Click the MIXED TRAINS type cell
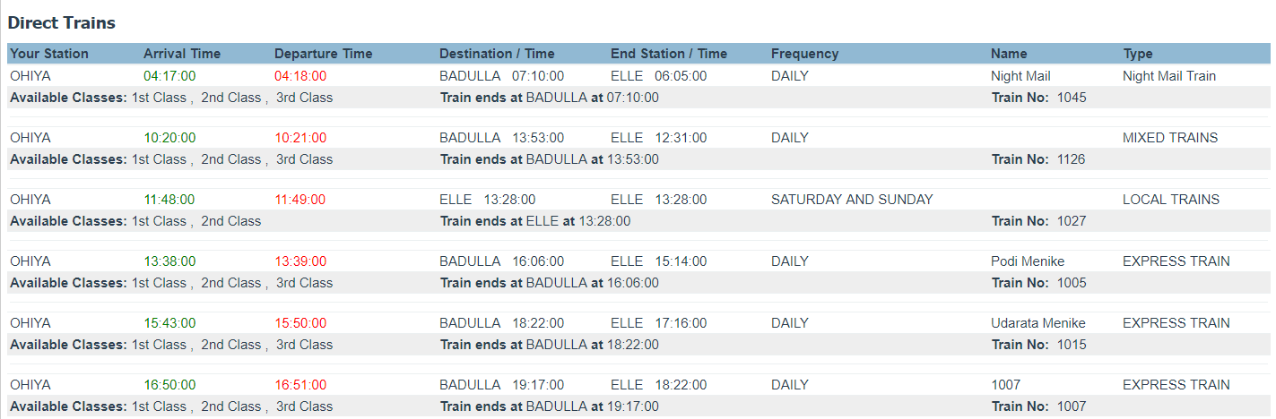 [1169, 138]
